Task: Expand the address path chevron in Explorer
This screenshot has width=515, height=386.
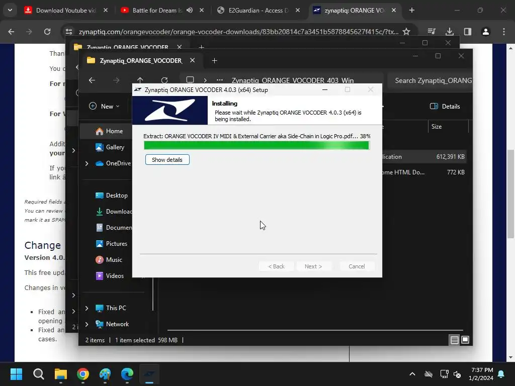Action: (x=205, y=80)
